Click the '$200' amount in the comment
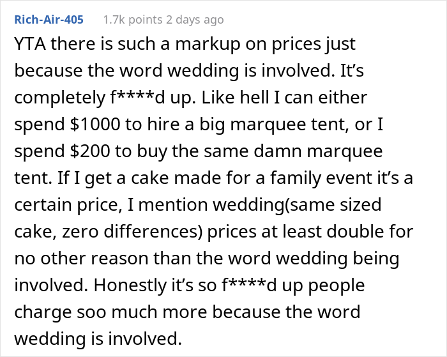This screenshot has height=357, width=447. point(90,151)
